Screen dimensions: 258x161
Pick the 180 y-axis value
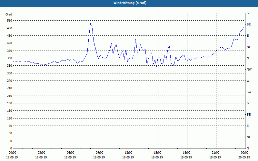(x=10, y=103)
